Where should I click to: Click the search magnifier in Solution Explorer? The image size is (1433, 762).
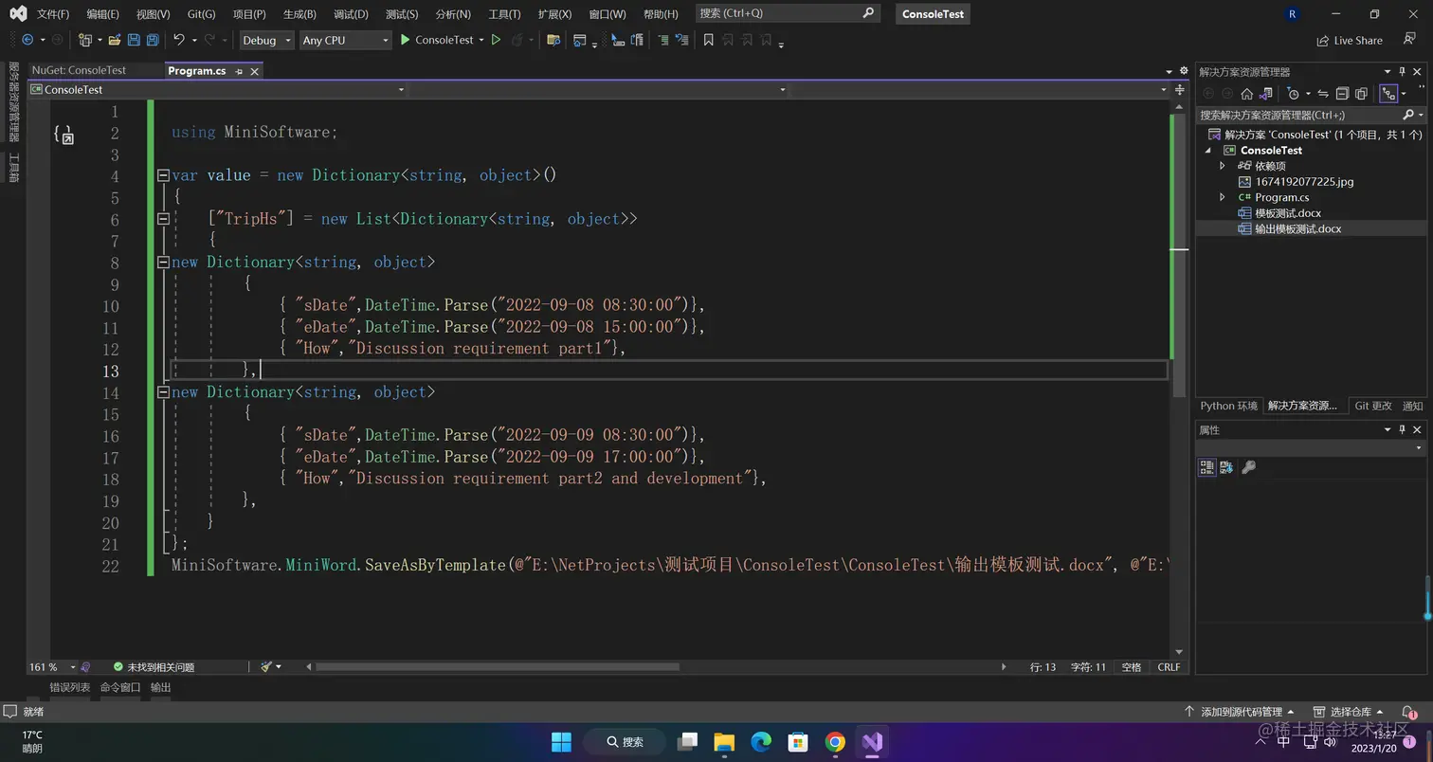coord(1408,115)
